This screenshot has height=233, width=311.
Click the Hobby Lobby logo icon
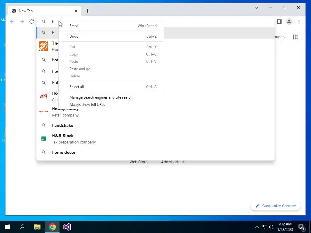click(43, 112)
